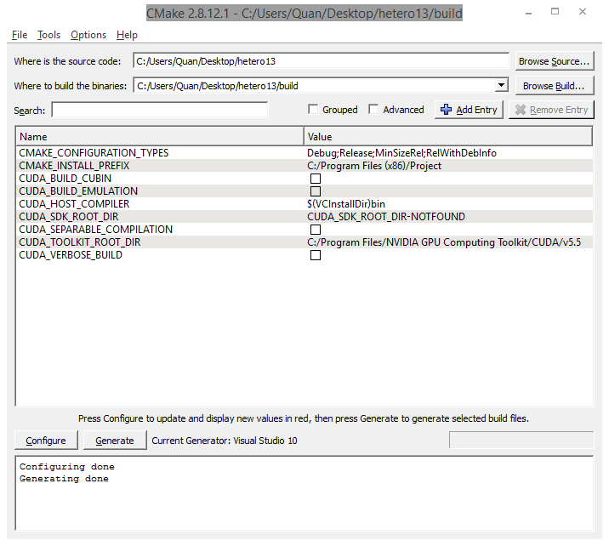Screen dimensions: 609x546
Task: Open the File menu
Action: click(20, 35)
